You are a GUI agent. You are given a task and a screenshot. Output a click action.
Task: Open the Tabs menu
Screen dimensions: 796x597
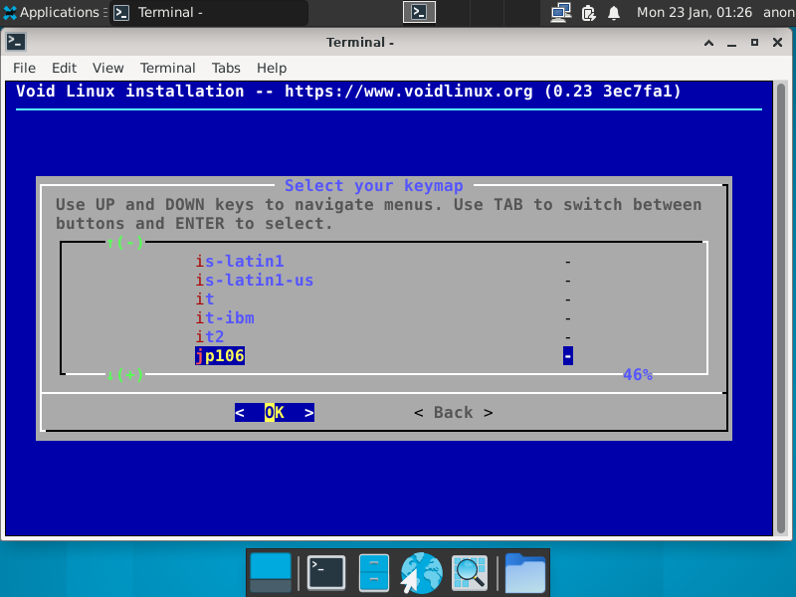click(x=226, y=68)
